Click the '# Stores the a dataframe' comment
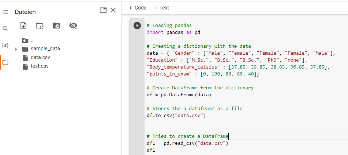This screenshot has height=155, width=348. [195, 109]
